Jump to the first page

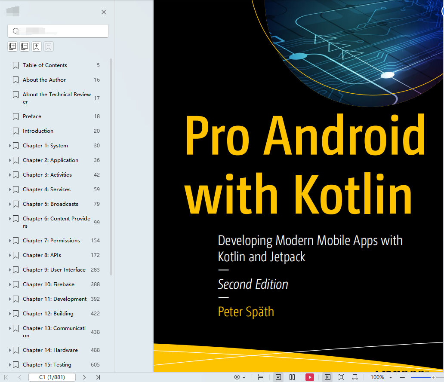point(6,377)
